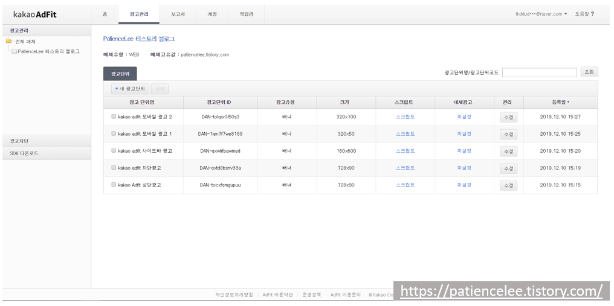The height and width of the screenshot is (306, 614).
Task: Click 수정 button for 모바일 광고 2
Action: coord(508,117)
